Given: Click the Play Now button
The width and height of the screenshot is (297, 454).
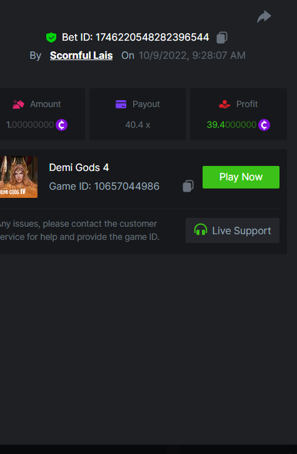Looking at the screenshot, I should pyautogui.click(x=241, y=177).
